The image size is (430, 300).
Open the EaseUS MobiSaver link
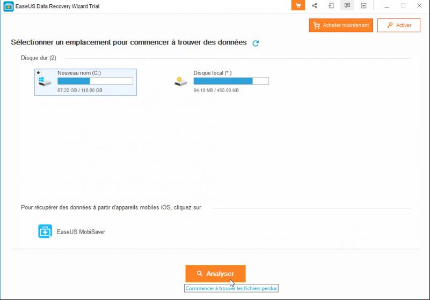(x=81, y=232)
